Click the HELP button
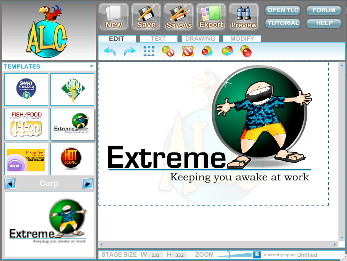Image resolution: width=347 pixels, height=261 pixels. 324,23
